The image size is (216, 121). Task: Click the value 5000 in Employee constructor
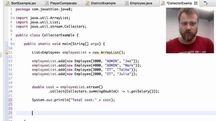[x=97, y=61]
